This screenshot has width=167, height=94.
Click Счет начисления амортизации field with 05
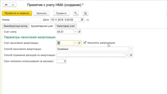click(65, 43)
